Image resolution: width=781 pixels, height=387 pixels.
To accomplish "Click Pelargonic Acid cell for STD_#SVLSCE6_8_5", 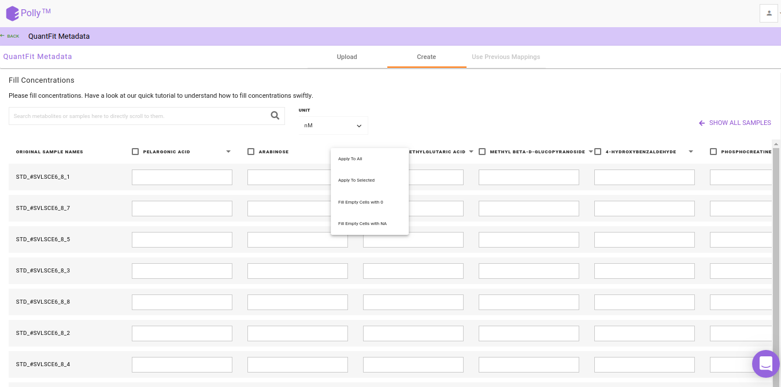I will (x=182, y=239).
